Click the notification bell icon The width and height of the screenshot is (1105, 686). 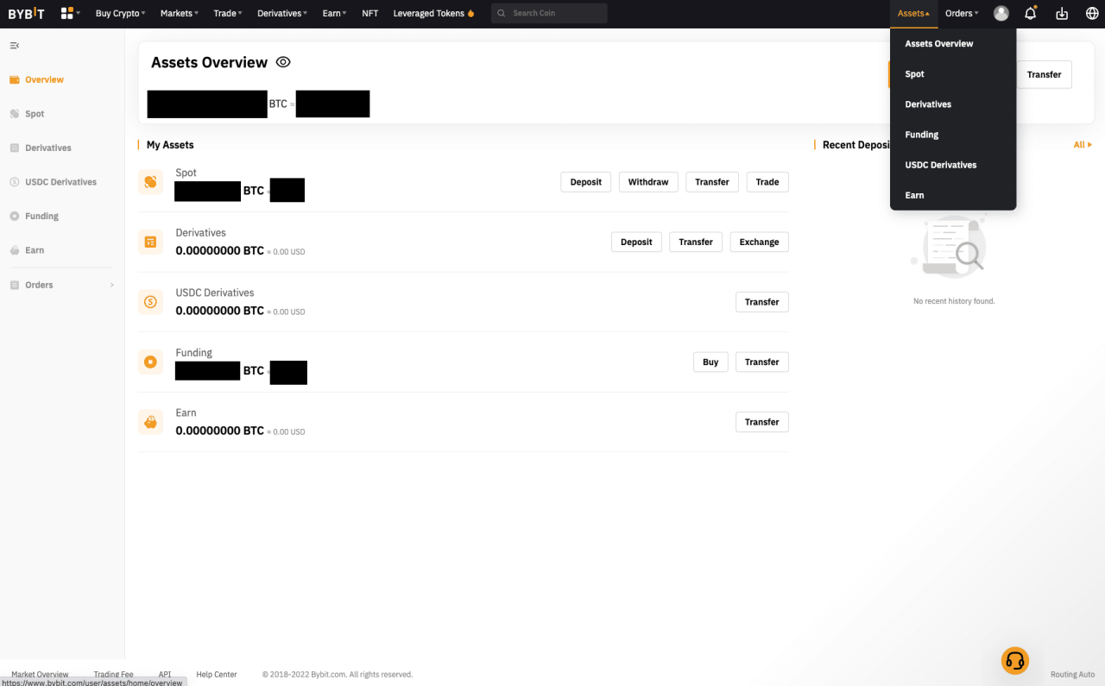pyautogui.click(x=1030, y=14)
